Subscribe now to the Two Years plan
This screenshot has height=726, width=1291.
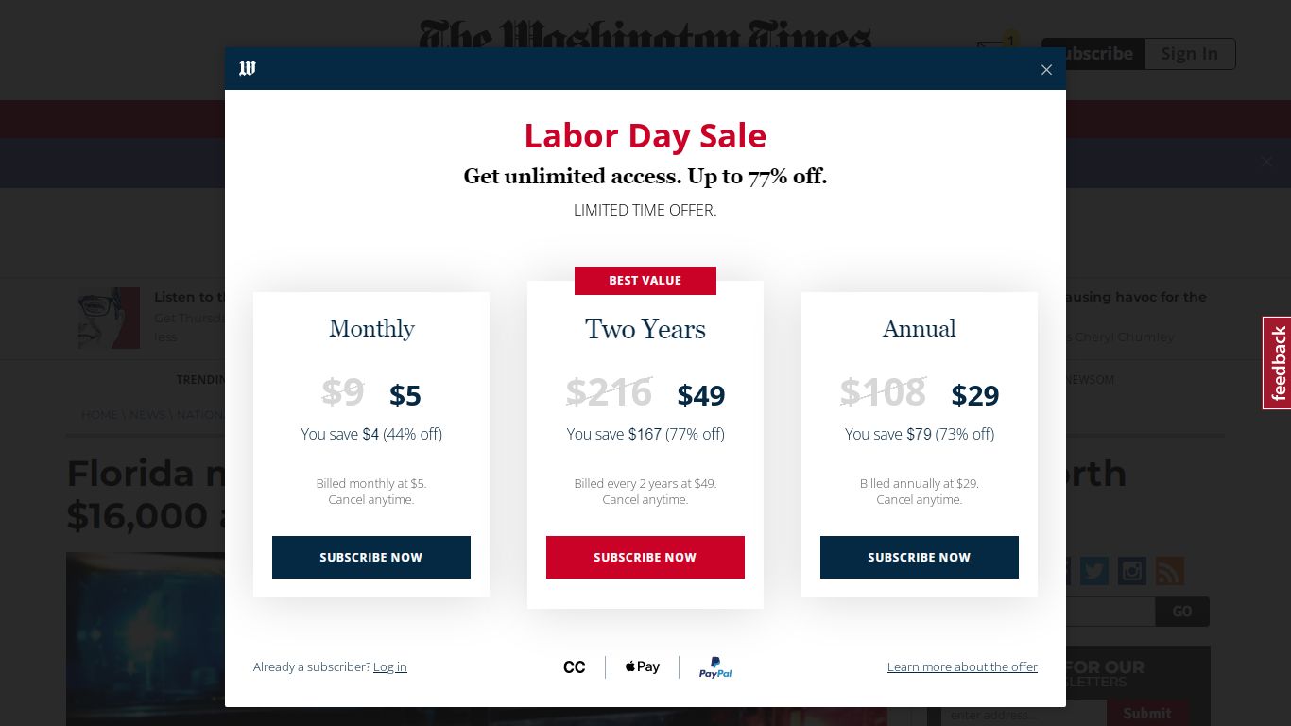645,557
